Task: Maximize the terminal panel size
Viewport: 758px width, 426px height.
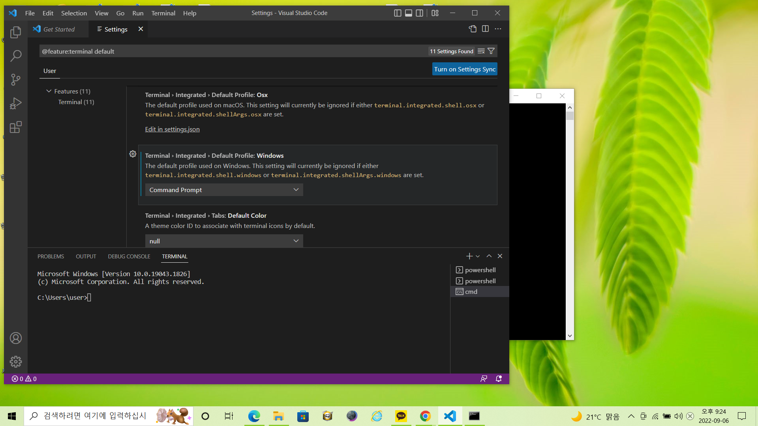Action: point(489,256)
